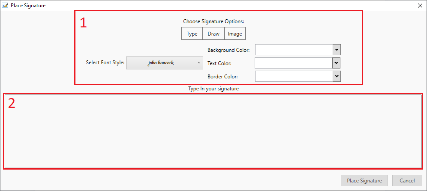This screenshot has height=191, width=427.
Task: Click inside the signature typing area
Action: point(213,131)
